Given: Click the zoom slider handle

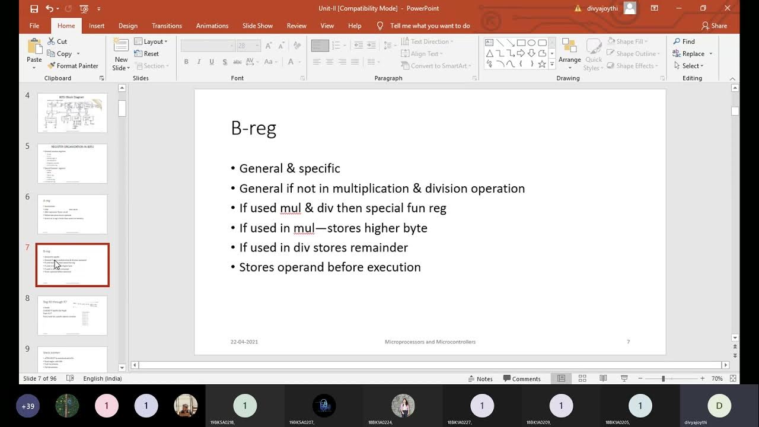Looking at the screenshot, I should point(663,378).
